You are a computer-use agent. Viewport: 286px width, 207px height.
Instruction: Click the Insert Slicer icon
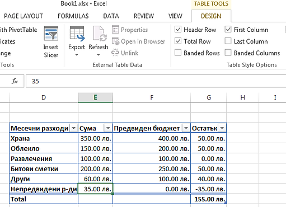pos(51,34)
